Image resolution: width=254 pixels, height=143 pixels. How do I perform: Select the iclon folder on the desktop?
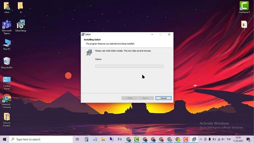coord(7,8)
